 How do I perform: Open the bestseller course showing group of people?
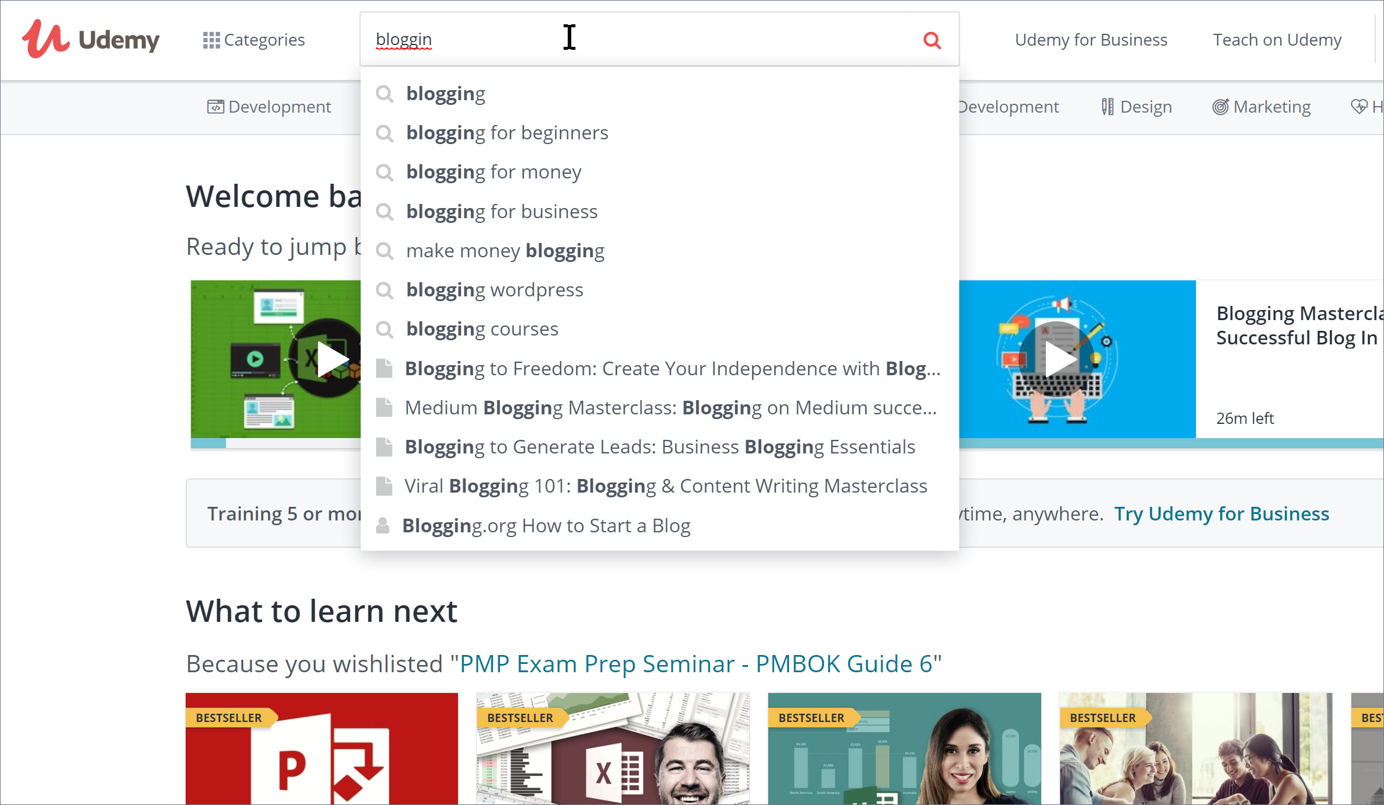[1196, 748]
